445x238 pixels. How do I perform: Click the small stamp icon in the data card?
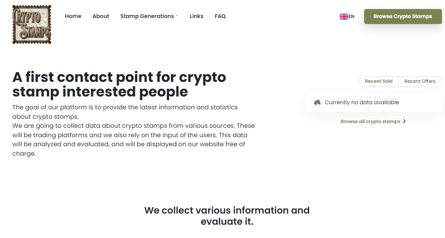click(x=318, y=102)
